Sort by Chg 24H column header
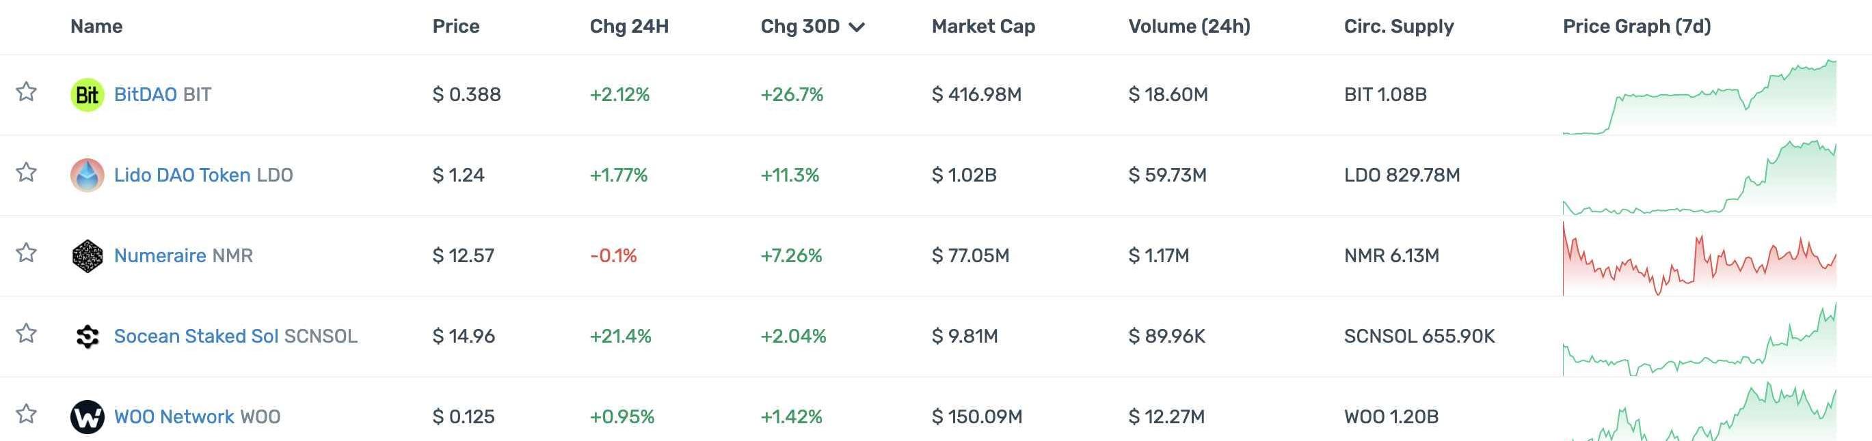 [x=628, y=27]
